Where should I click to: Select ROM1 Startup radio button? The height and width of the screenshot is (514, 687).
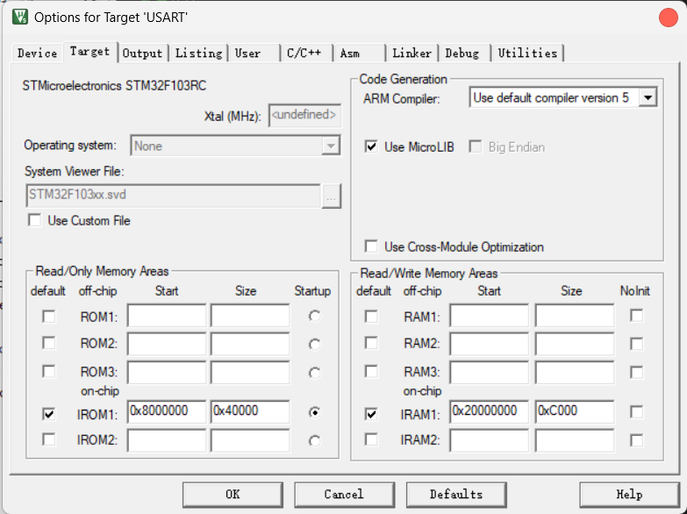(x=314, y=316)
